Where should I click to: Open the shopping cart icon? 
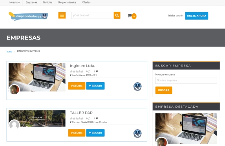coord(130,15)
